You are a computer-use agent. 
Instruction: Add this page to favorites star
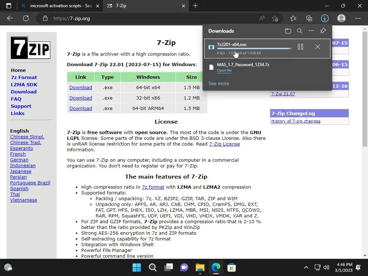tap(275, 18)
